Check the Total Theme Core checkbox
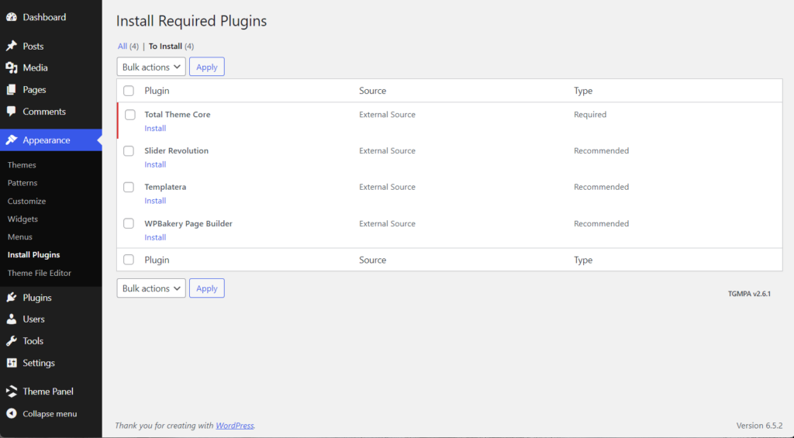The height and width of the screenshot is (438, 794). [x=130, y=115]
